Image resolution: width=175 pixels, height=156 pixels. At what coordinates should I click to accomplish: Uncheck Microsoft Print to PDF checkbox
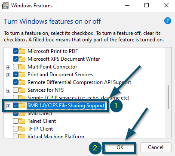[x=15, y=51]
